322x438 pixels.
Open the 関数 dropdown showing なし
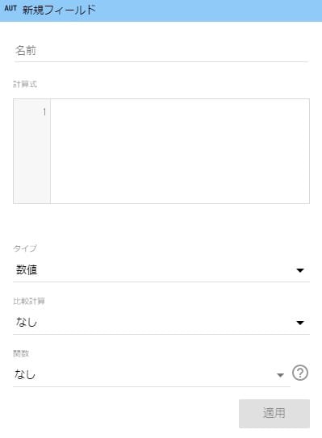151,375
